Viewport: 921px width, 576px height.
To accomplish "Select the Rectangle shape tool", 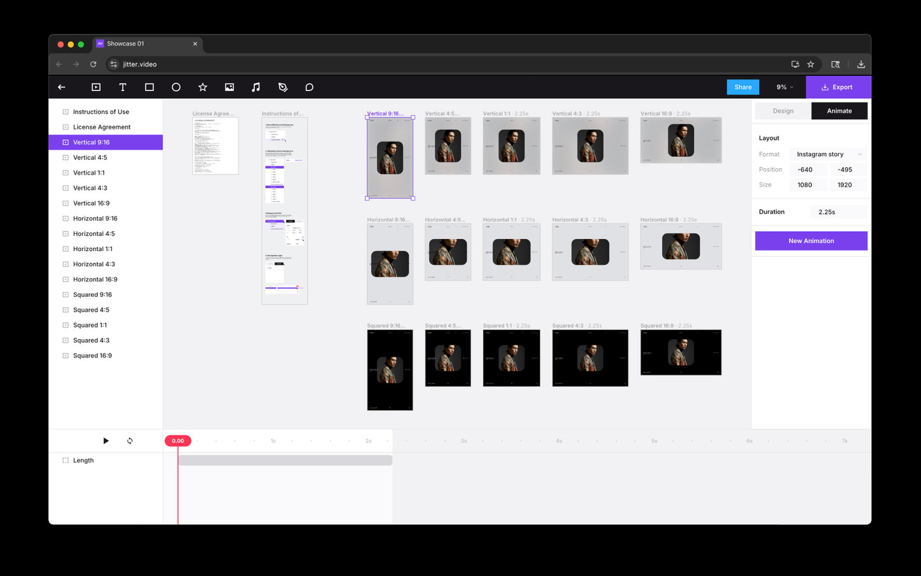I will (x=149, y=87).
